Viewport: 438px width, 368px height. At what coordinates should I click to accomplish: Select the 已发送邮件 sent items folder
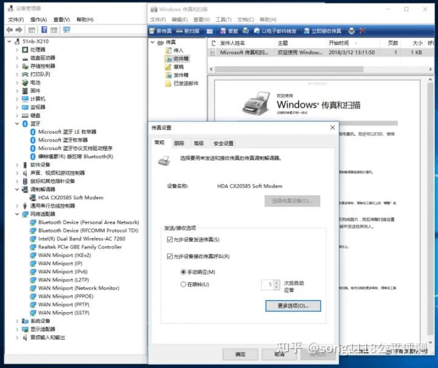(x=182, y=83)
